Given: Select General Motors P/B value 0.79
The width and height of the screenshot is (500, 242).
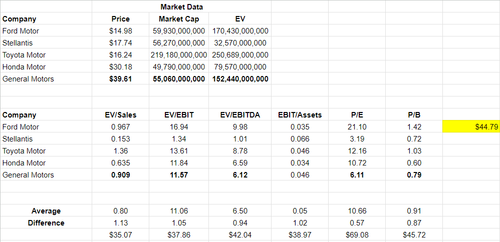Looking at the screenshot, I should [x=414, y=175].
